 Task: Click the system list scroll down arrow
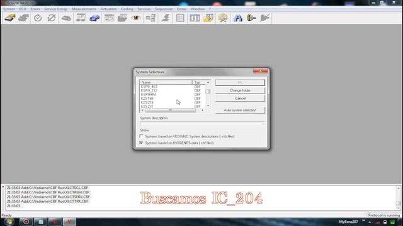click(208, 105)
